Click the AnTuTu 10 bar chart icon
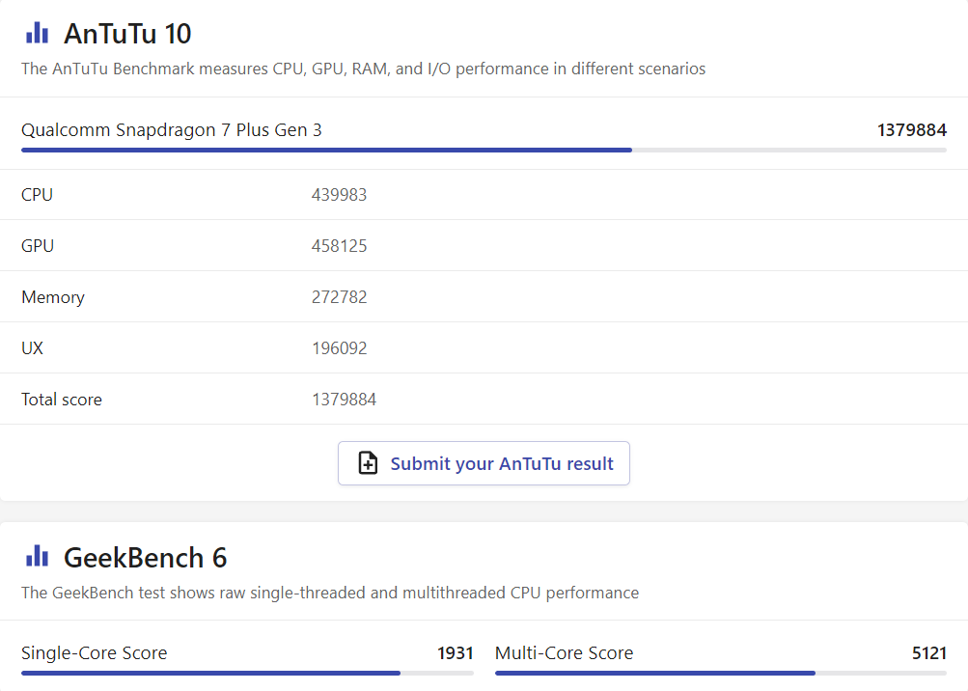The width and height of the screenshot is (968, 691). 37,34
